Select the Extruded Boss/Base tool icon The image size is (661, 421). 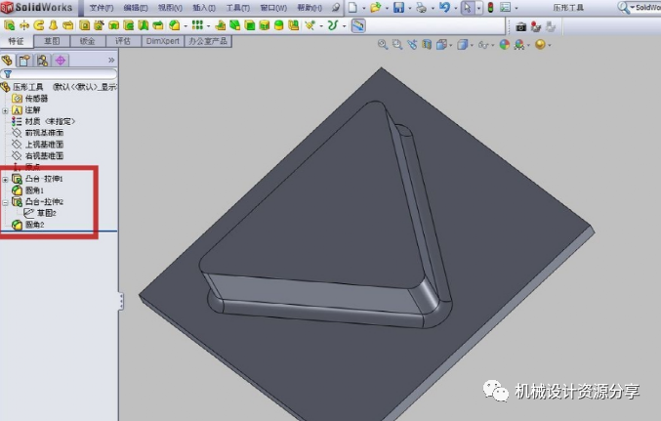[x=9, y=25]
